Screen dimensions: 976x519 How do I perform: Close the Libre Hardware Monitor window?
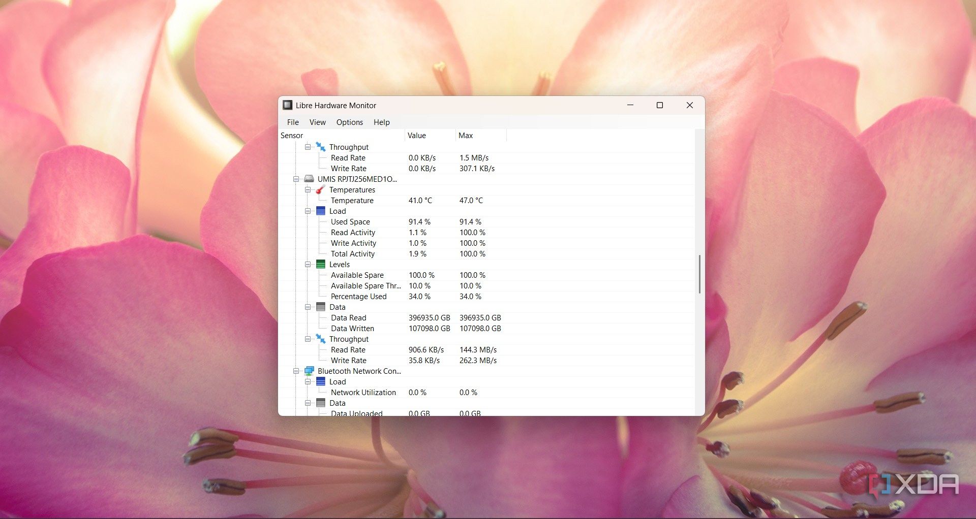click(690, 105)
